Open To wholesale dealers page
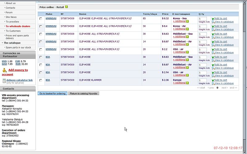The width and height of the screenshot is (247, 154). point(18,26)
